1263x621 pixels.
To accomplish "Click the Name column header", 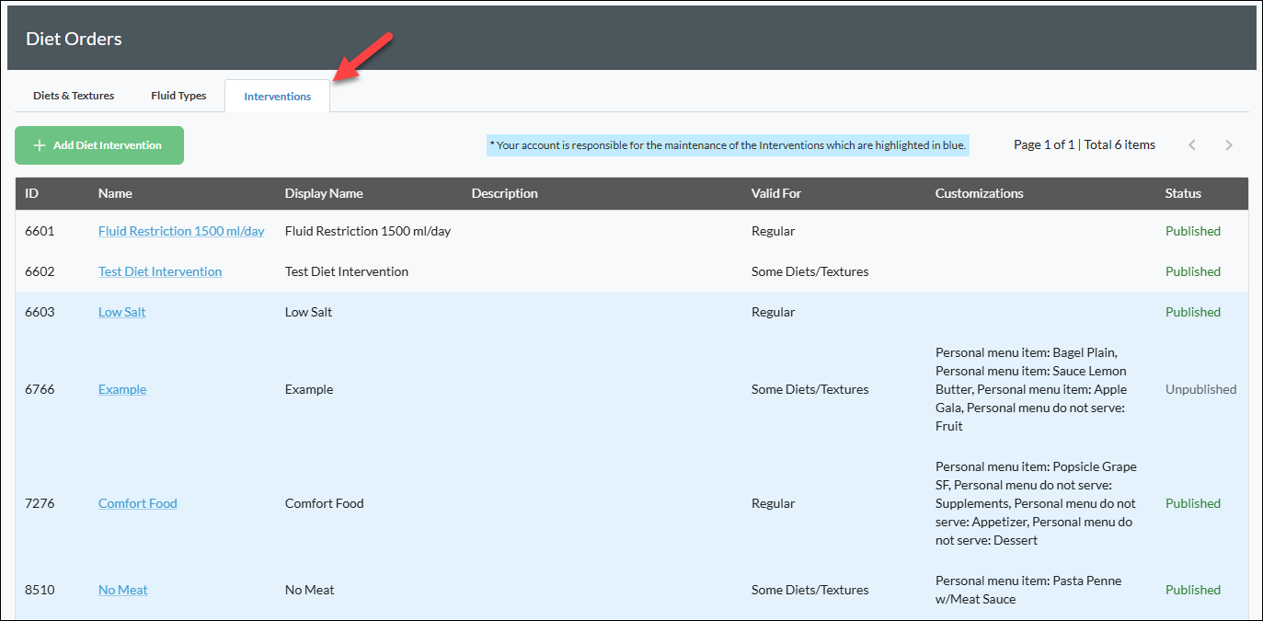I will pyautogui.click(x=115, y=193).
